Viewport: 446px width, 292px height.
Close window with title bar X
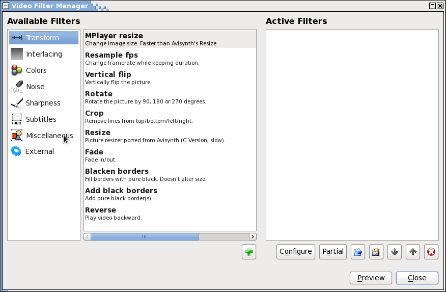click(x=440, y=6)
